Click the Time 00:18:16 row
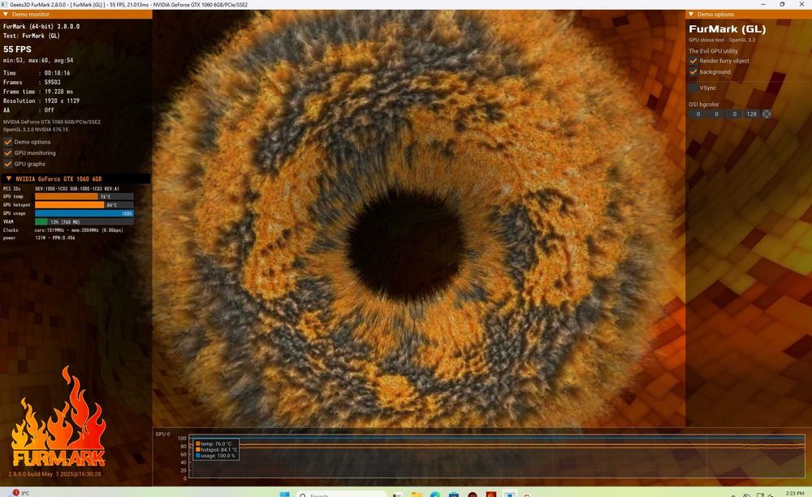812x497 pixels. coord(37,73)
